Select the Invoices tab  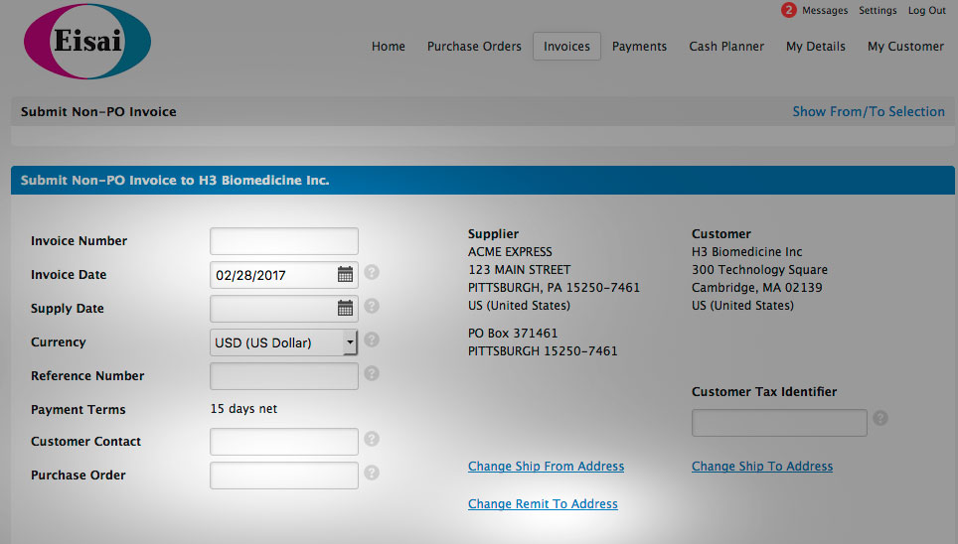coord(567,47)
